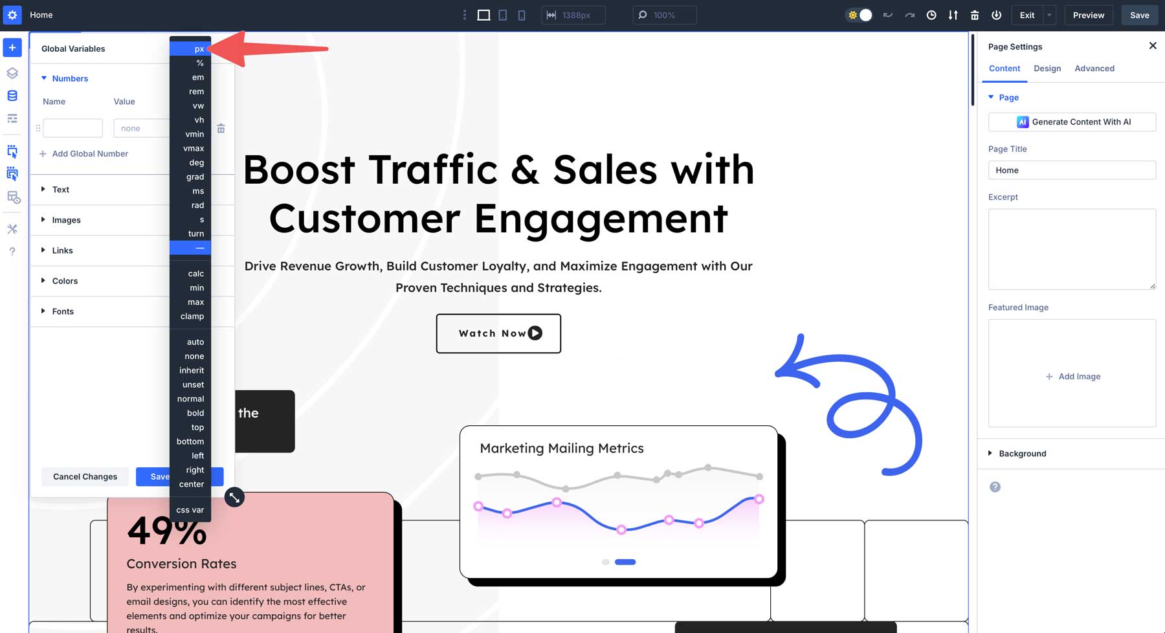Viewport: 1165px width, 633px height.
Task: Select the tablet preview icon
Action: [502, 15]
